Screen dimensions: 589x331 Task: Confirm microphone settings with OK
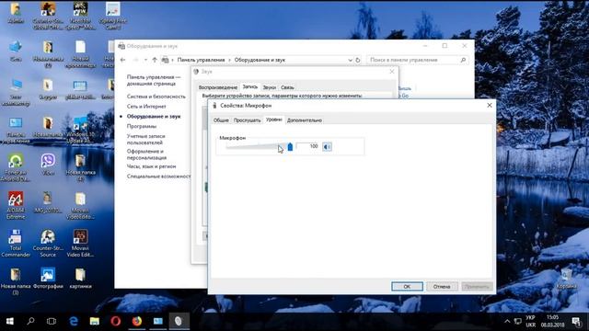pos(407,286)
